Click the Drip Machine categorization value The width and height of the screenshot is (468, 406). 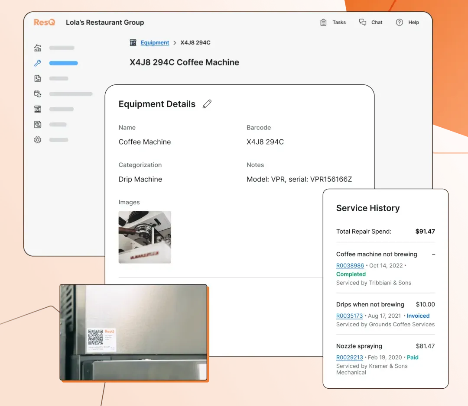tap(140, 179)
